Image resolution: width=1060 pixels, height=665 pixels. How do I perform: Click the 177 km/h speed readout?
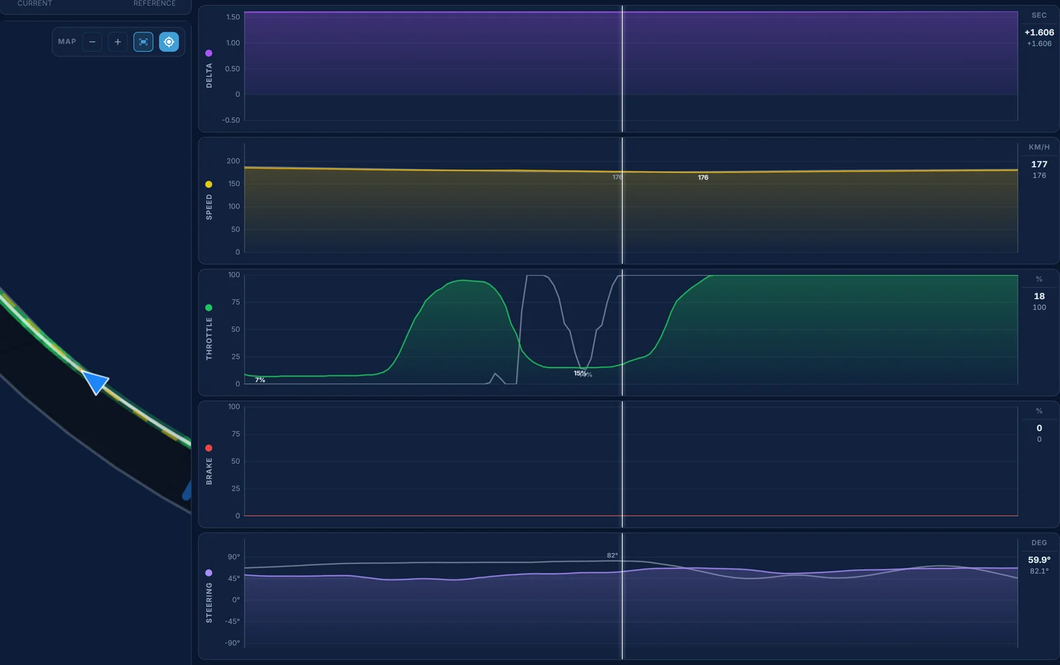pyautogui.click(x=1039, y=164)
